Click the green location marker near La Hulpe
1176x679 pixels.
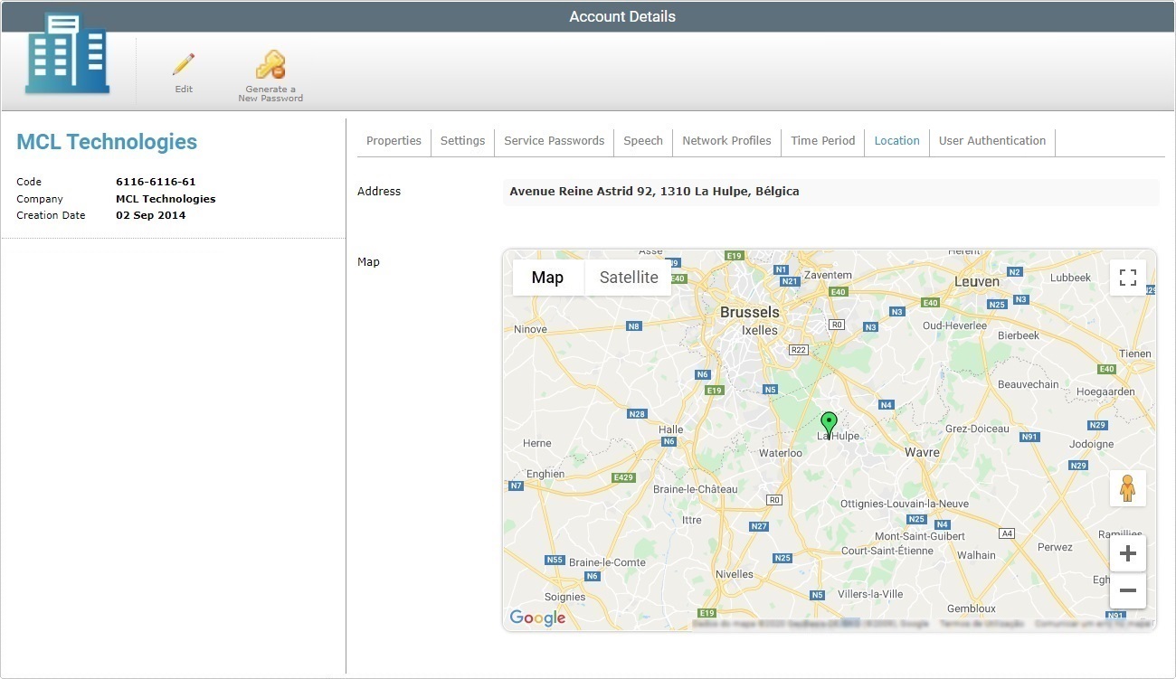pos(829,422)
